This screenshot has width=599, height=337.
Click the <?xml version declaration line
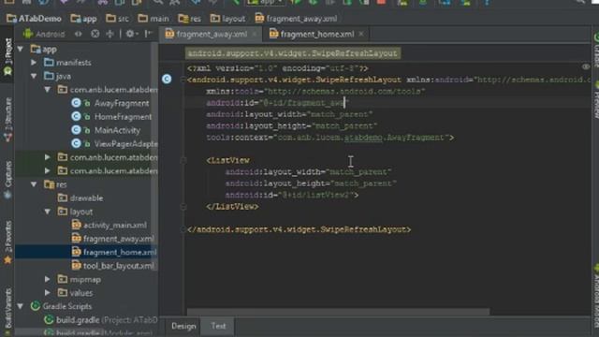click(x=278, y=68)
